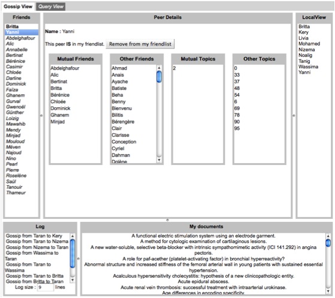Viewport: 335px width, 298px height.
Task: Click the Other Friends scrollbar thumb
Action: 159,77
